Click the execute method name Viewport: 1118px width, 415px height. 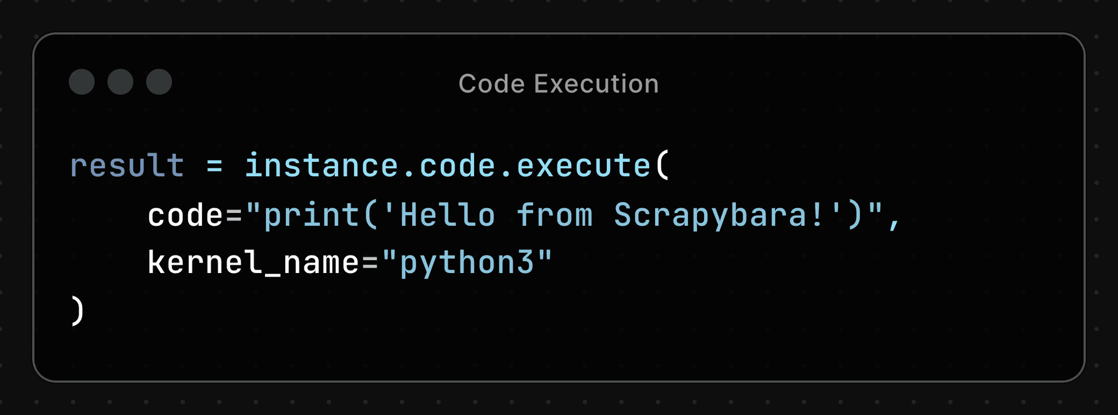[x=583, y=166]
